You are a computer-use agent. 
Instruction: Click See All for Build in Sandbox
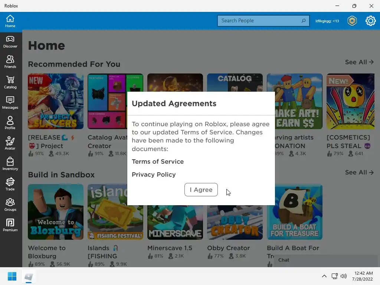click(x=359, y=173)
